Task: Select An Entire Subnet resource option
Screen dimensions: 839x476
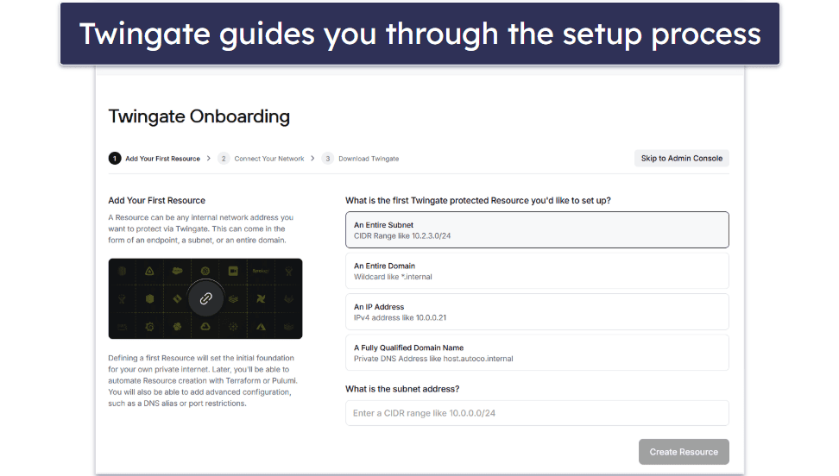Action: pyautogui.click(x=537, y=230)
